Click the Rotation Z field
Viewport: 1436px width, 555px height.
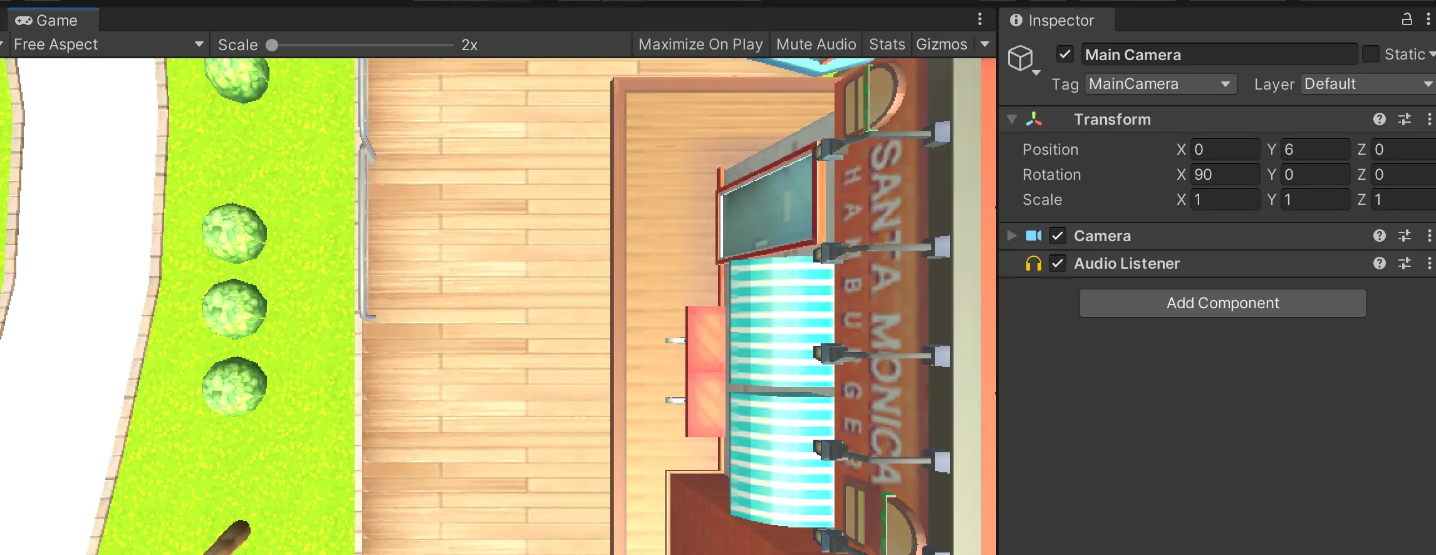[x=1403, y=175]
